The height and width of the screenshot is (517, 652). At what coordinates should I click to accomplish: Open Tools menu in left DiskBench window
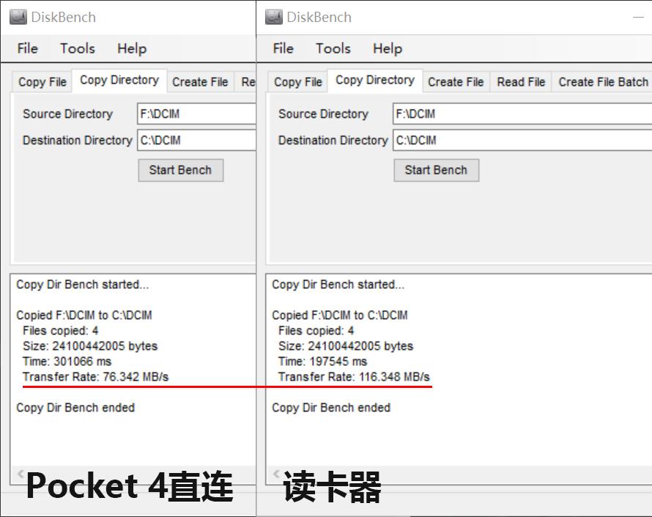click(77, 48)
